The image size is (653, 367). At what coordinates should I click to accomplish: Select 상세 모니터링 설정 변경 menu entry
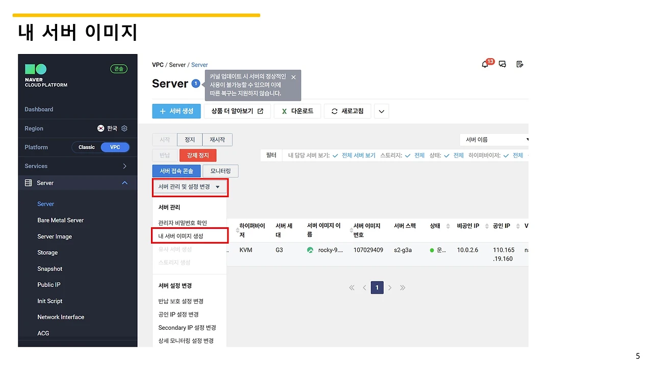point(186,341)
